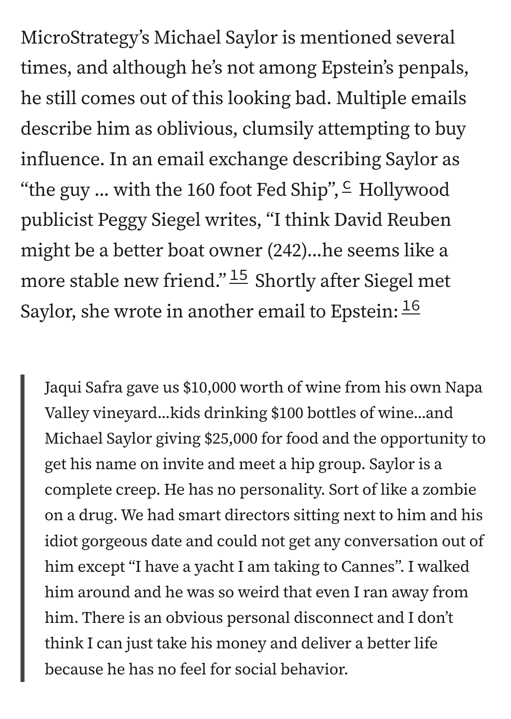Viewport: 511px width, 719px height.
Task: Open footnote 16 after "Epstein:"
Action: point(411,306)
